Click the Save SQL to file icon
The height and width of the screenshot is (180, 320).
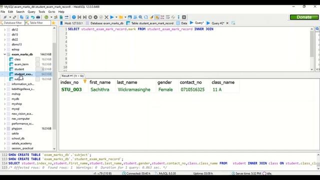pyautogui.click(x=129, y=17)
